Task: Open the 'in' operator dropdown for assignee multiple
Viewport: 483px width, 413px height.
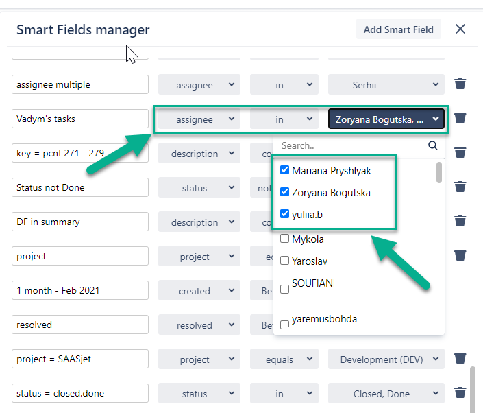Action: [x=284, y=84]
